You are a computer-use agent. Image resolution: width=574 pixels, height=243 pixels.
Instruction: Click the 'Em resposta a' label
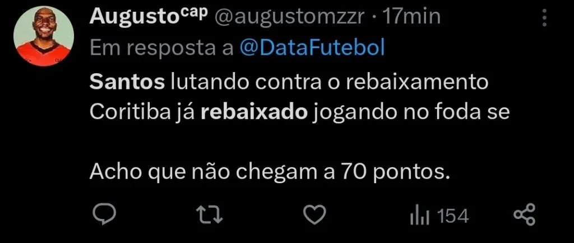tap(161, 48)
